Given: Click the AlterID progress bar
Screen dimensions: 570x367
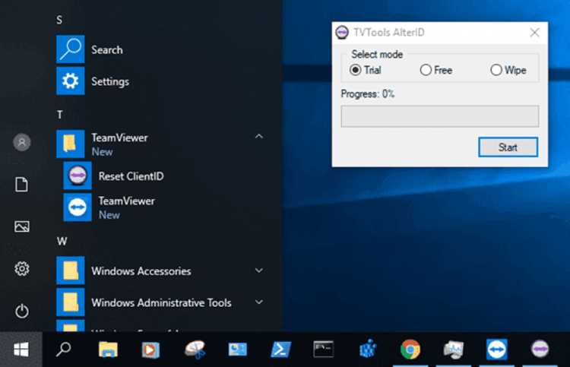Looking at the screenshot, I should [x=440, y=116].
